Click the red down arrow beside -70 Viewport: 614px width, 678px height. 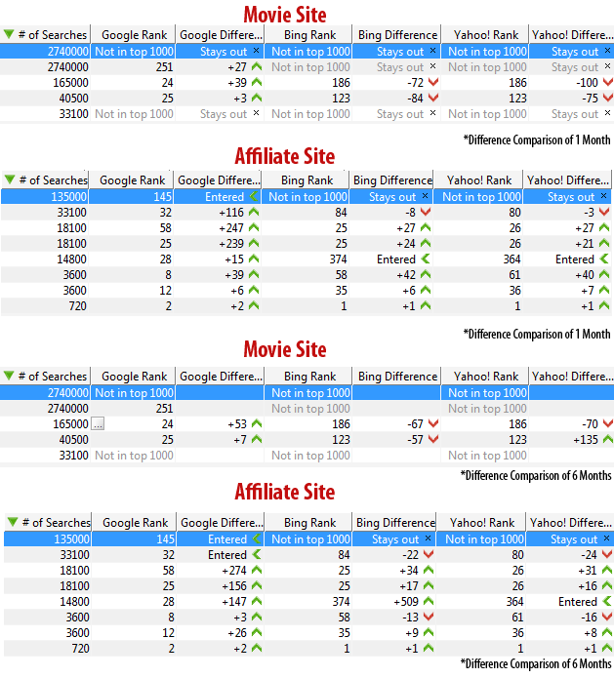point(608,423)
